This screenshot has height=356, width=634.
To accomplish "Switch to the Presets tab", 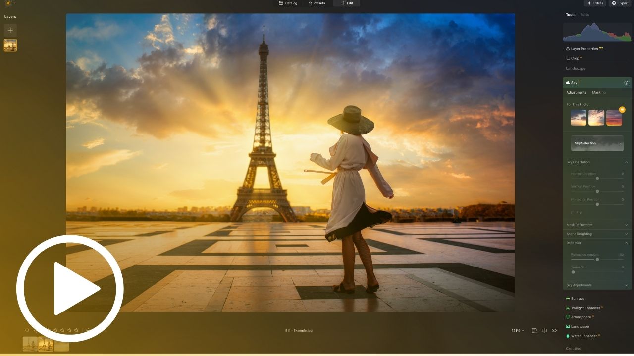I will (x=317, y=3).
